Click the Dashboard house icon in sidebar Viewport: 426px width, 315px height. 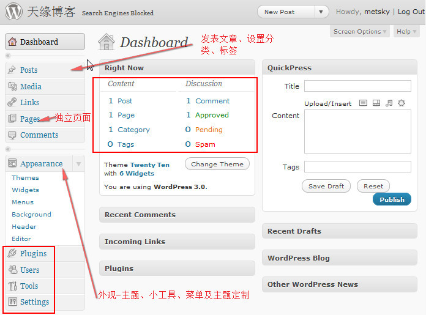[12, 42]
